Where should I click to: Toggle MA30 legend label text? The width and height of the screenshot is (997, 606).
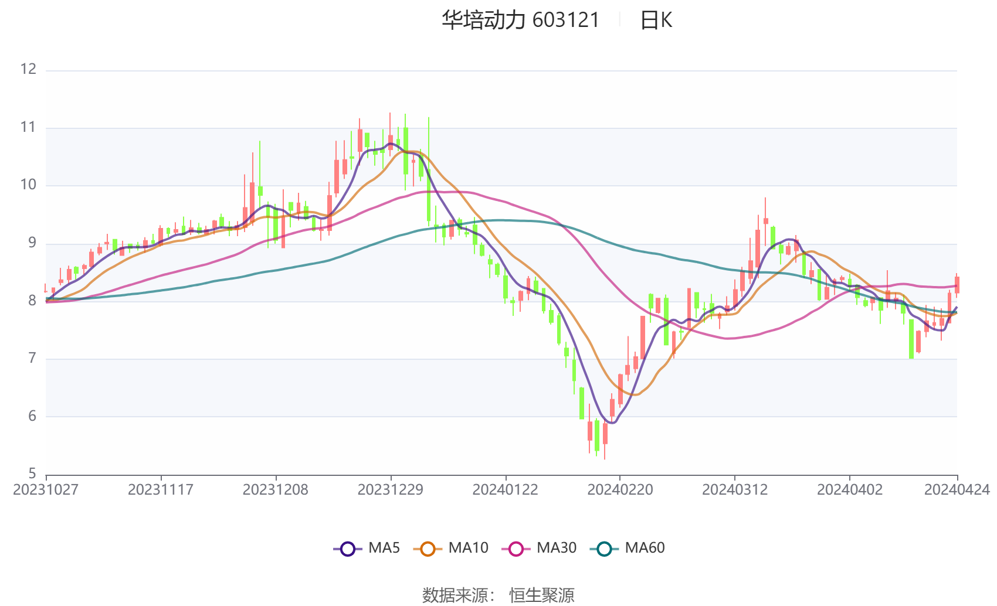pos(557,548)
